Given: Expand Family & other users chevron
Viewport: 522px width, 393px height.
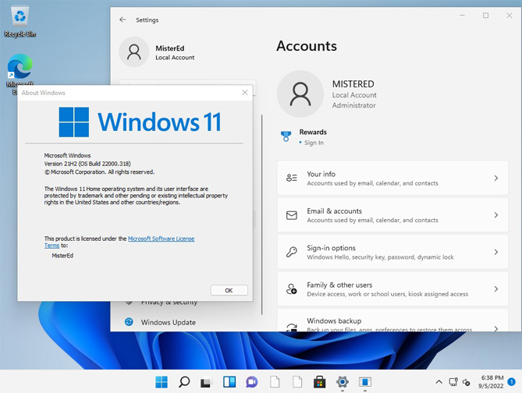Looking at the screenshot, I should 496,289.
